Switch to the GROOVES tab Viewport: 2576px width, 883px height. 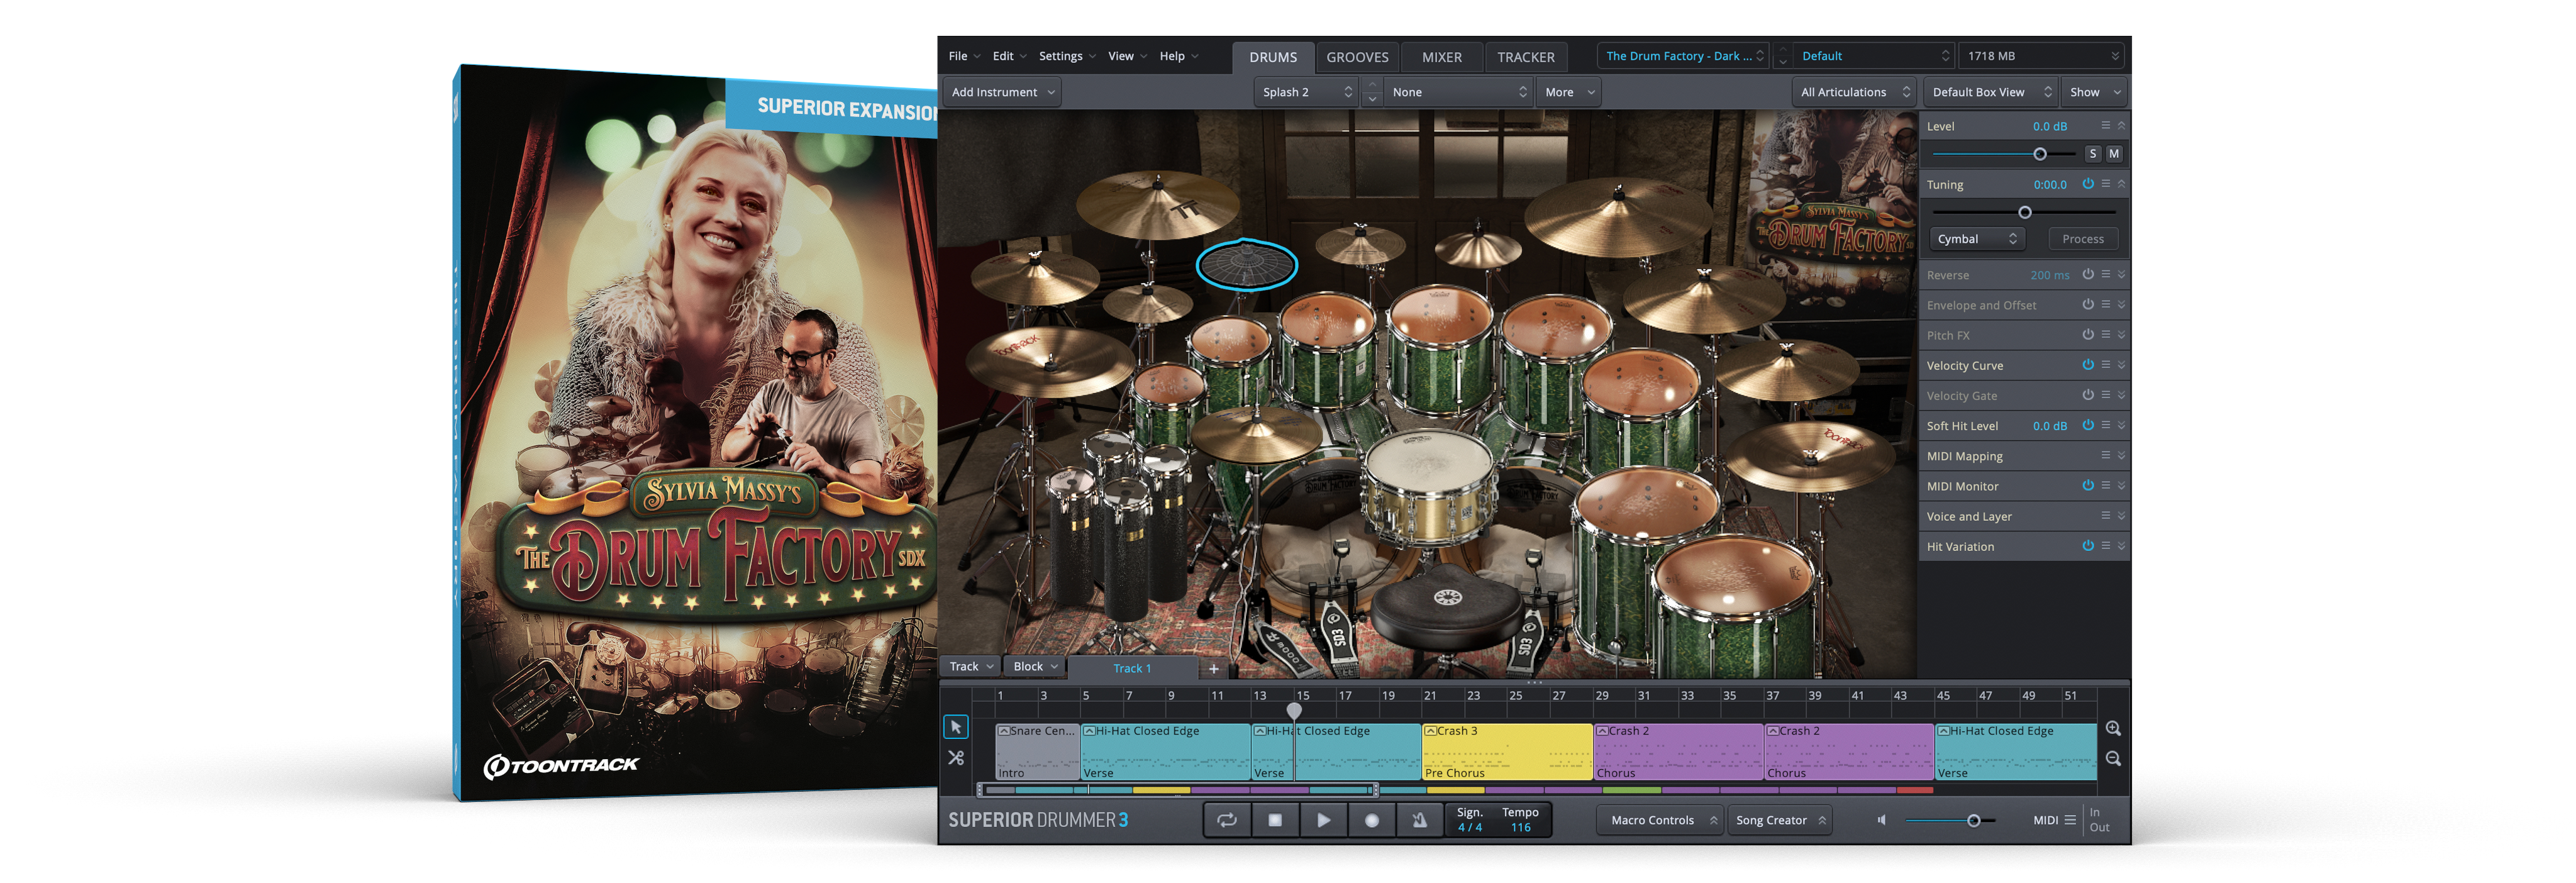[1356, 57]
